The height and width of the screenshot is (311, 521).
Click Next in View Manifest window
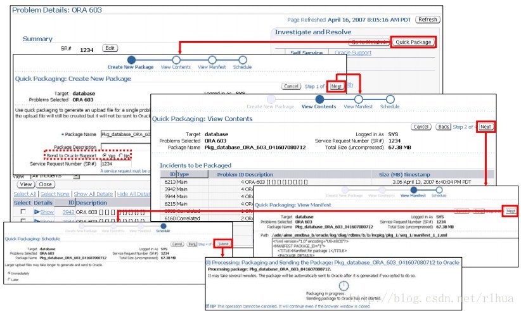tap(511, 211)
